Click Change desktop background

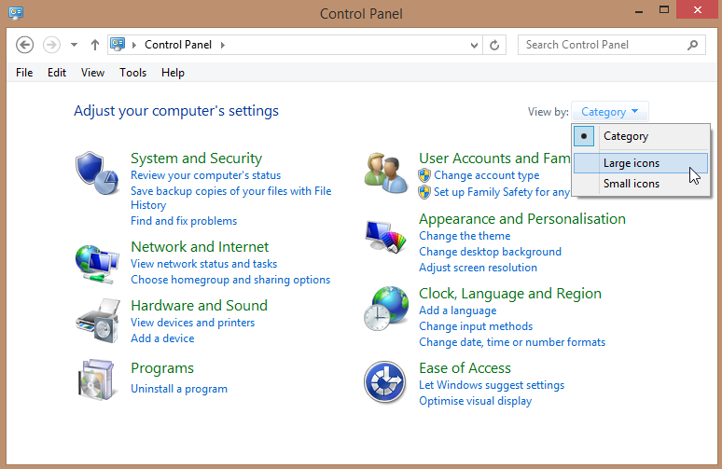(490, 252)
